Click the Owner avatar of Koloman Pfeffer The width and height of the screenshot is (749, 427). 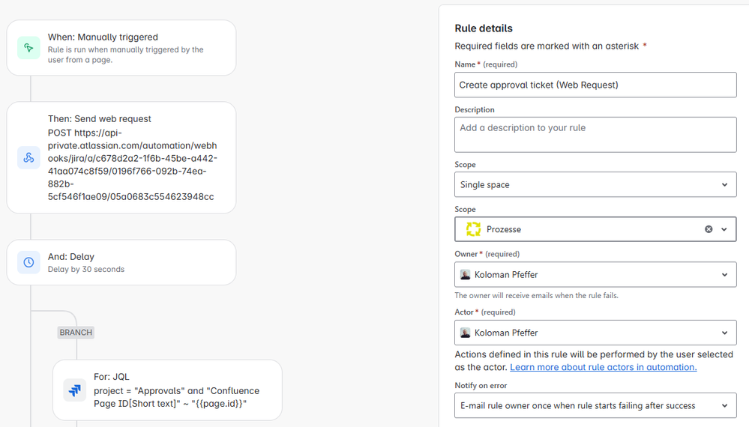(x=466, y=275)
